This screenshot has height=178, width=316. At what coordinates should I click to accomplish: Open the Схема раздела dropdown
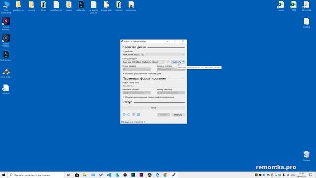tap(136, 69)
